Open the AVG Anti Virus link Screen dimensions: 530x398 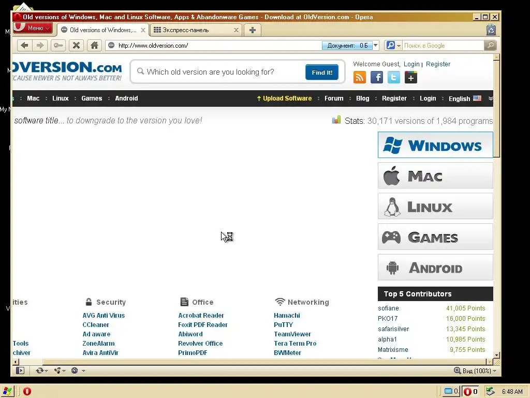(104, 316)
